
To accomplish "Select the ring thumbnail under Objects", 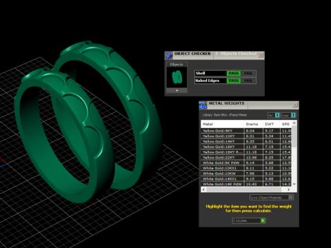I will coord(177,77).
